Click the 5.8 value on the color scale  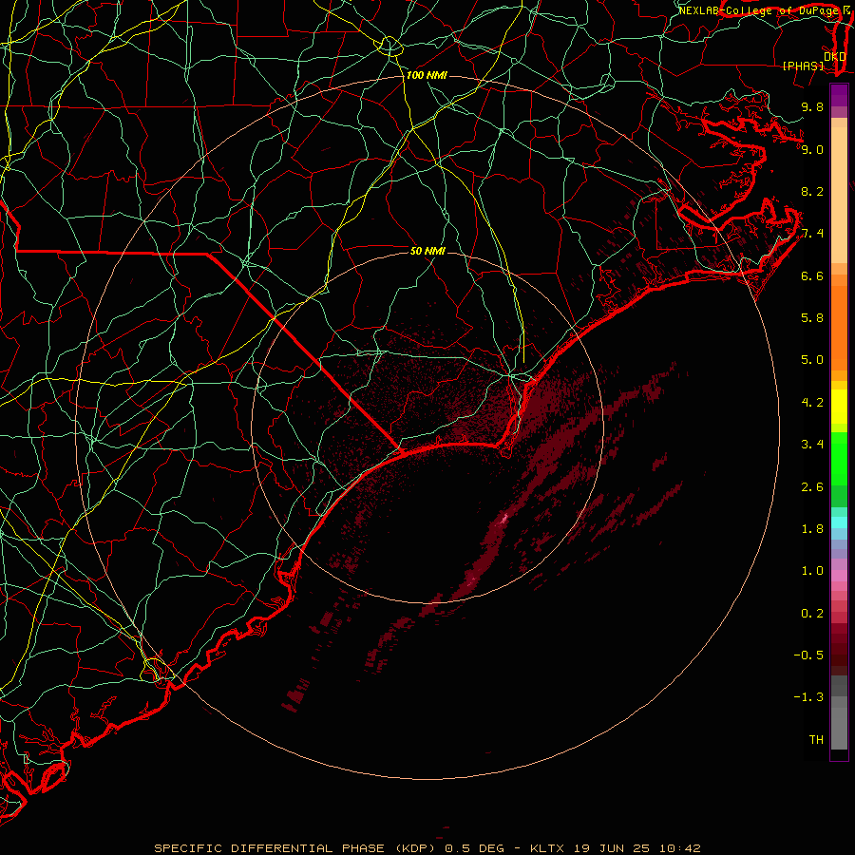coord(812,318)
